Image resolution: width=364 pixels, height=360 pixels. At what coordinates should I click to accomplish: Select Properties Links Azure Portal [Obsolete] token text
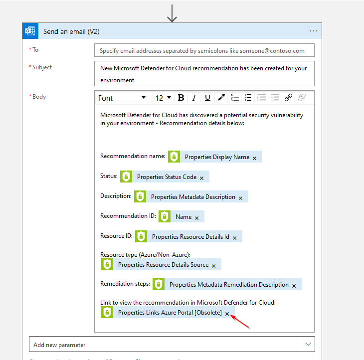coord(170,313)
